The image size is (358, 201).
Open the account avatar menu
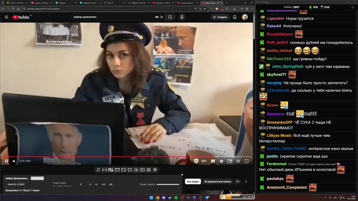[245, 17]
